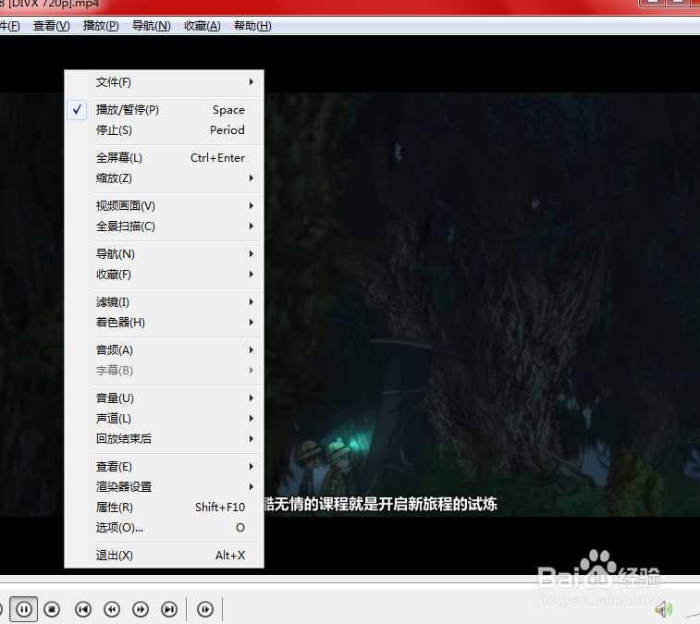Expand the 音频(A) submenu
The height and width of the screenshot is (624, 700).
pos(165,350)
